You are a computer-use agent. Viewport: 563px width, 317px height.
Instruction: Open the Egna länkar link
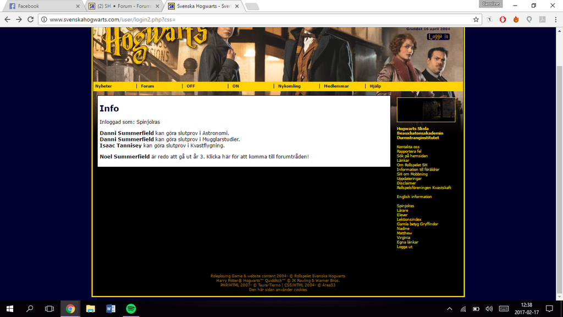pyautogui.click(x=407, y=242)
